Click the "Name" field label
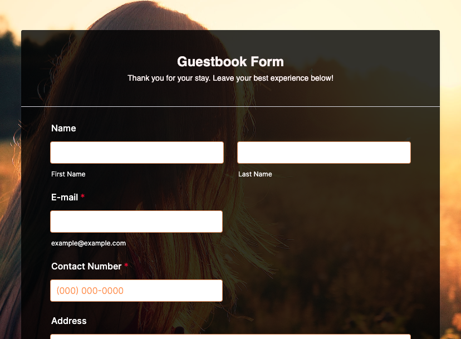 point(63,129)
